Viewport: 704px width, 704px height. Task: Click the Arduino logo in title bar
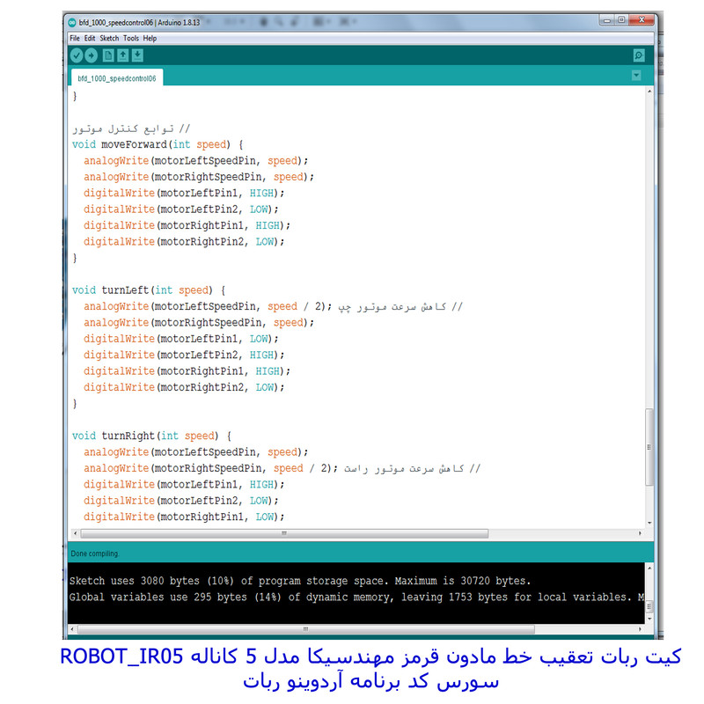click(x=72, y=21)
